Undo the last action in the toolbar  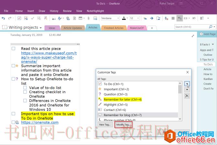pyautogui.click(x=3, y=18)
